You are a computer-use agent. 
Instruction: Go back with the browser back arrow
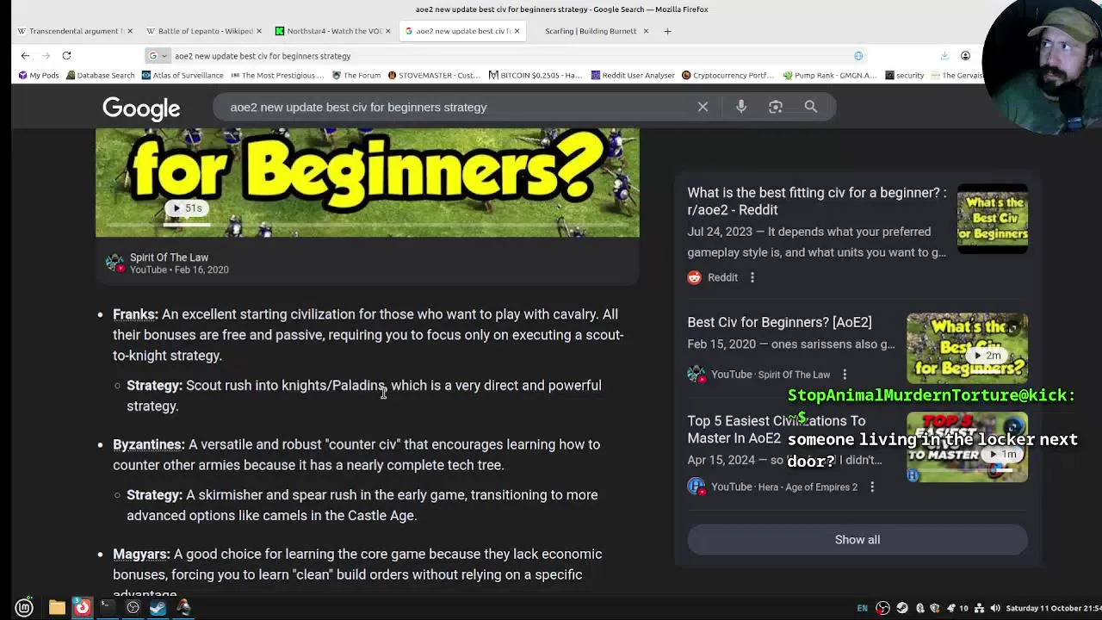tap(25, 56)
